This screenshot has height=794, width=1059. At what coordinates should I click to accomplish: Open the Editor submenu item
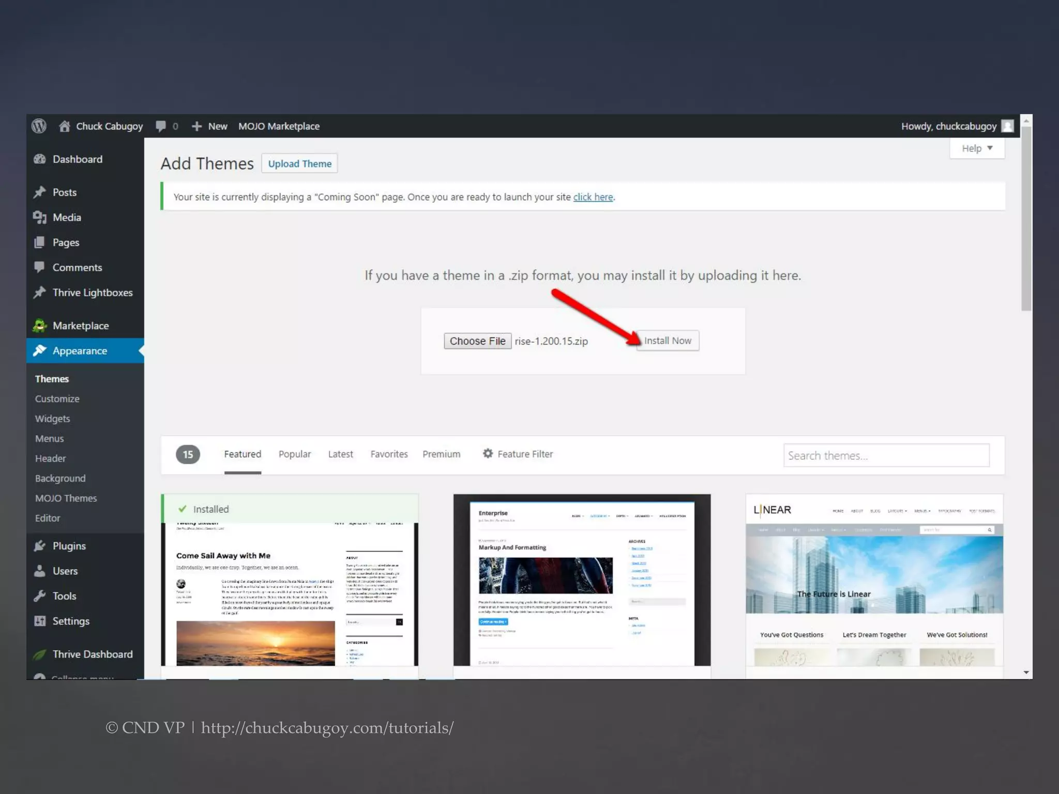coord(48,518)
